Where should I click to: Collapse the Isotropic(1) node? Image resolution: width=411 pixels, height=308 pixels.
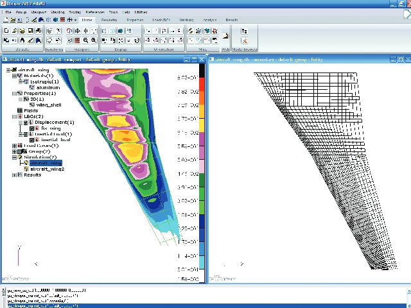21,81
